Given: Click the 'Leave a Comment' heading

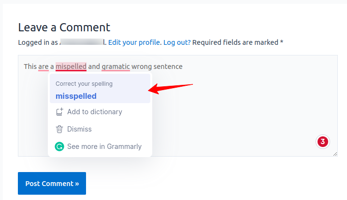Looking at the screenshot, I should pos(64,27).
